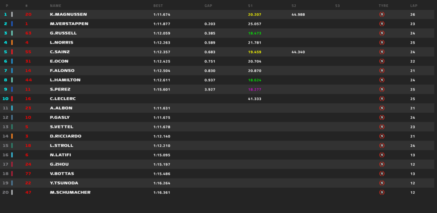Click the soft tyre icon for M.Verstappen
This screenshot has height=213, width=437.
point(382,24)
